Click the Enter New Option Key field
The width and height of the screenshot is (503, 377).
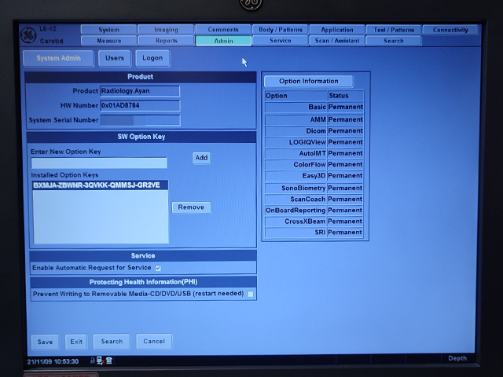[x=99, y=163]
